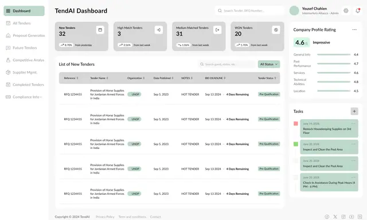Click Pre Qualification status in first row
Screen dimensions: 367x220
coord(269,95)
